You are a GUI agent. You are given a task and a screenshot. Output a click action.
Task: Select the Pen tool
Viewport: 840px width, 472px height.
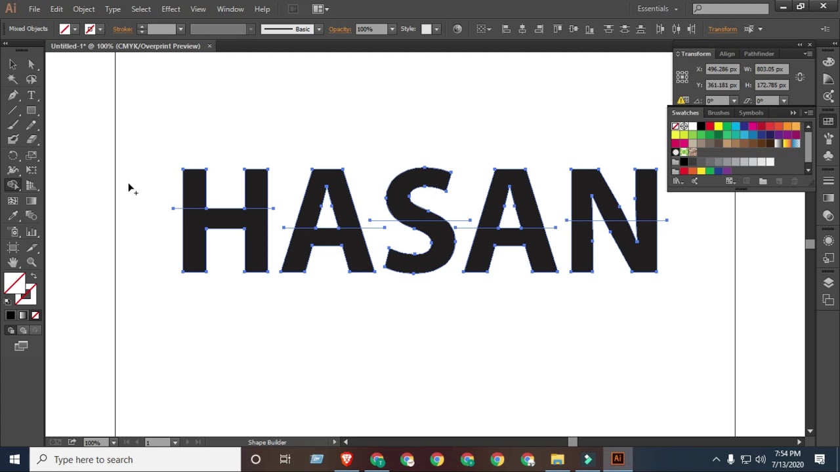coord(12,95)
